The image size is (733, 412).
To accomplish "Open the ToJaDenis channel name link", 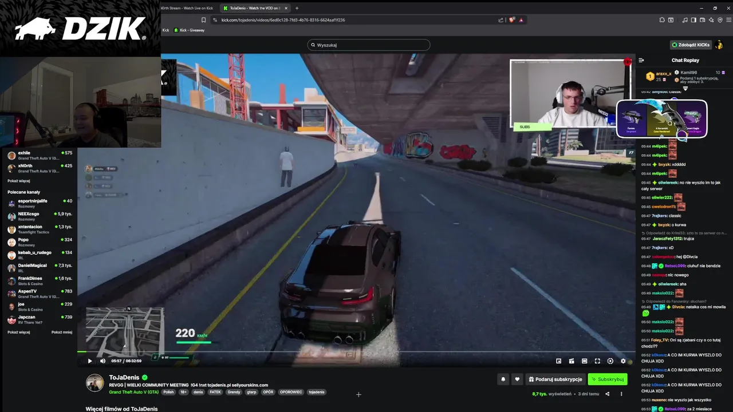I will [x=124, y=378].
